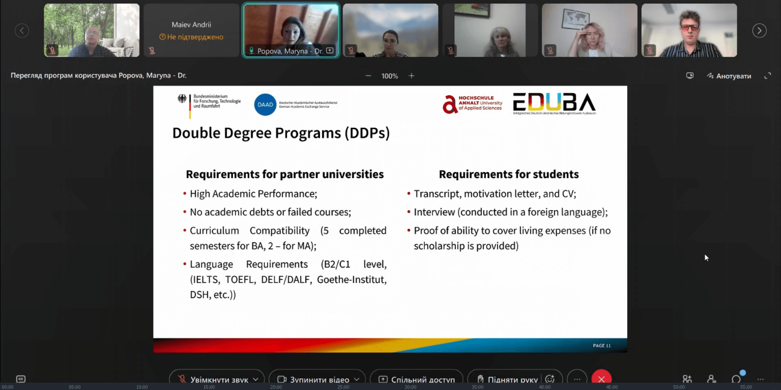Screen dimensions: 781x390
Task: Open the chat panel
Action: point(736,379)
